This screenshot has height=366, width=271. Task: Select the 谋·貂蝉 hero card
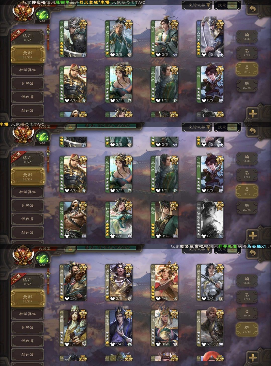pos(164,283)
